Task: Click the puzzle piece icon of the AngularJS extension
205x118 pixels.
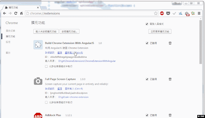Action: tap(38, 45)
